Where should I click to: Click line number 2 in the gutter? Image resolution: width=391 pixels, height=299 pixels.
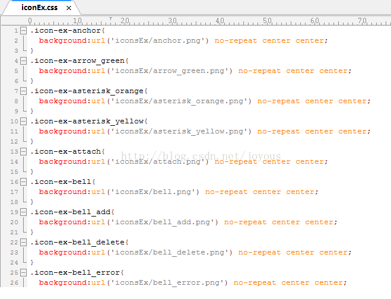pyautogui.click(x=16, y=41)
